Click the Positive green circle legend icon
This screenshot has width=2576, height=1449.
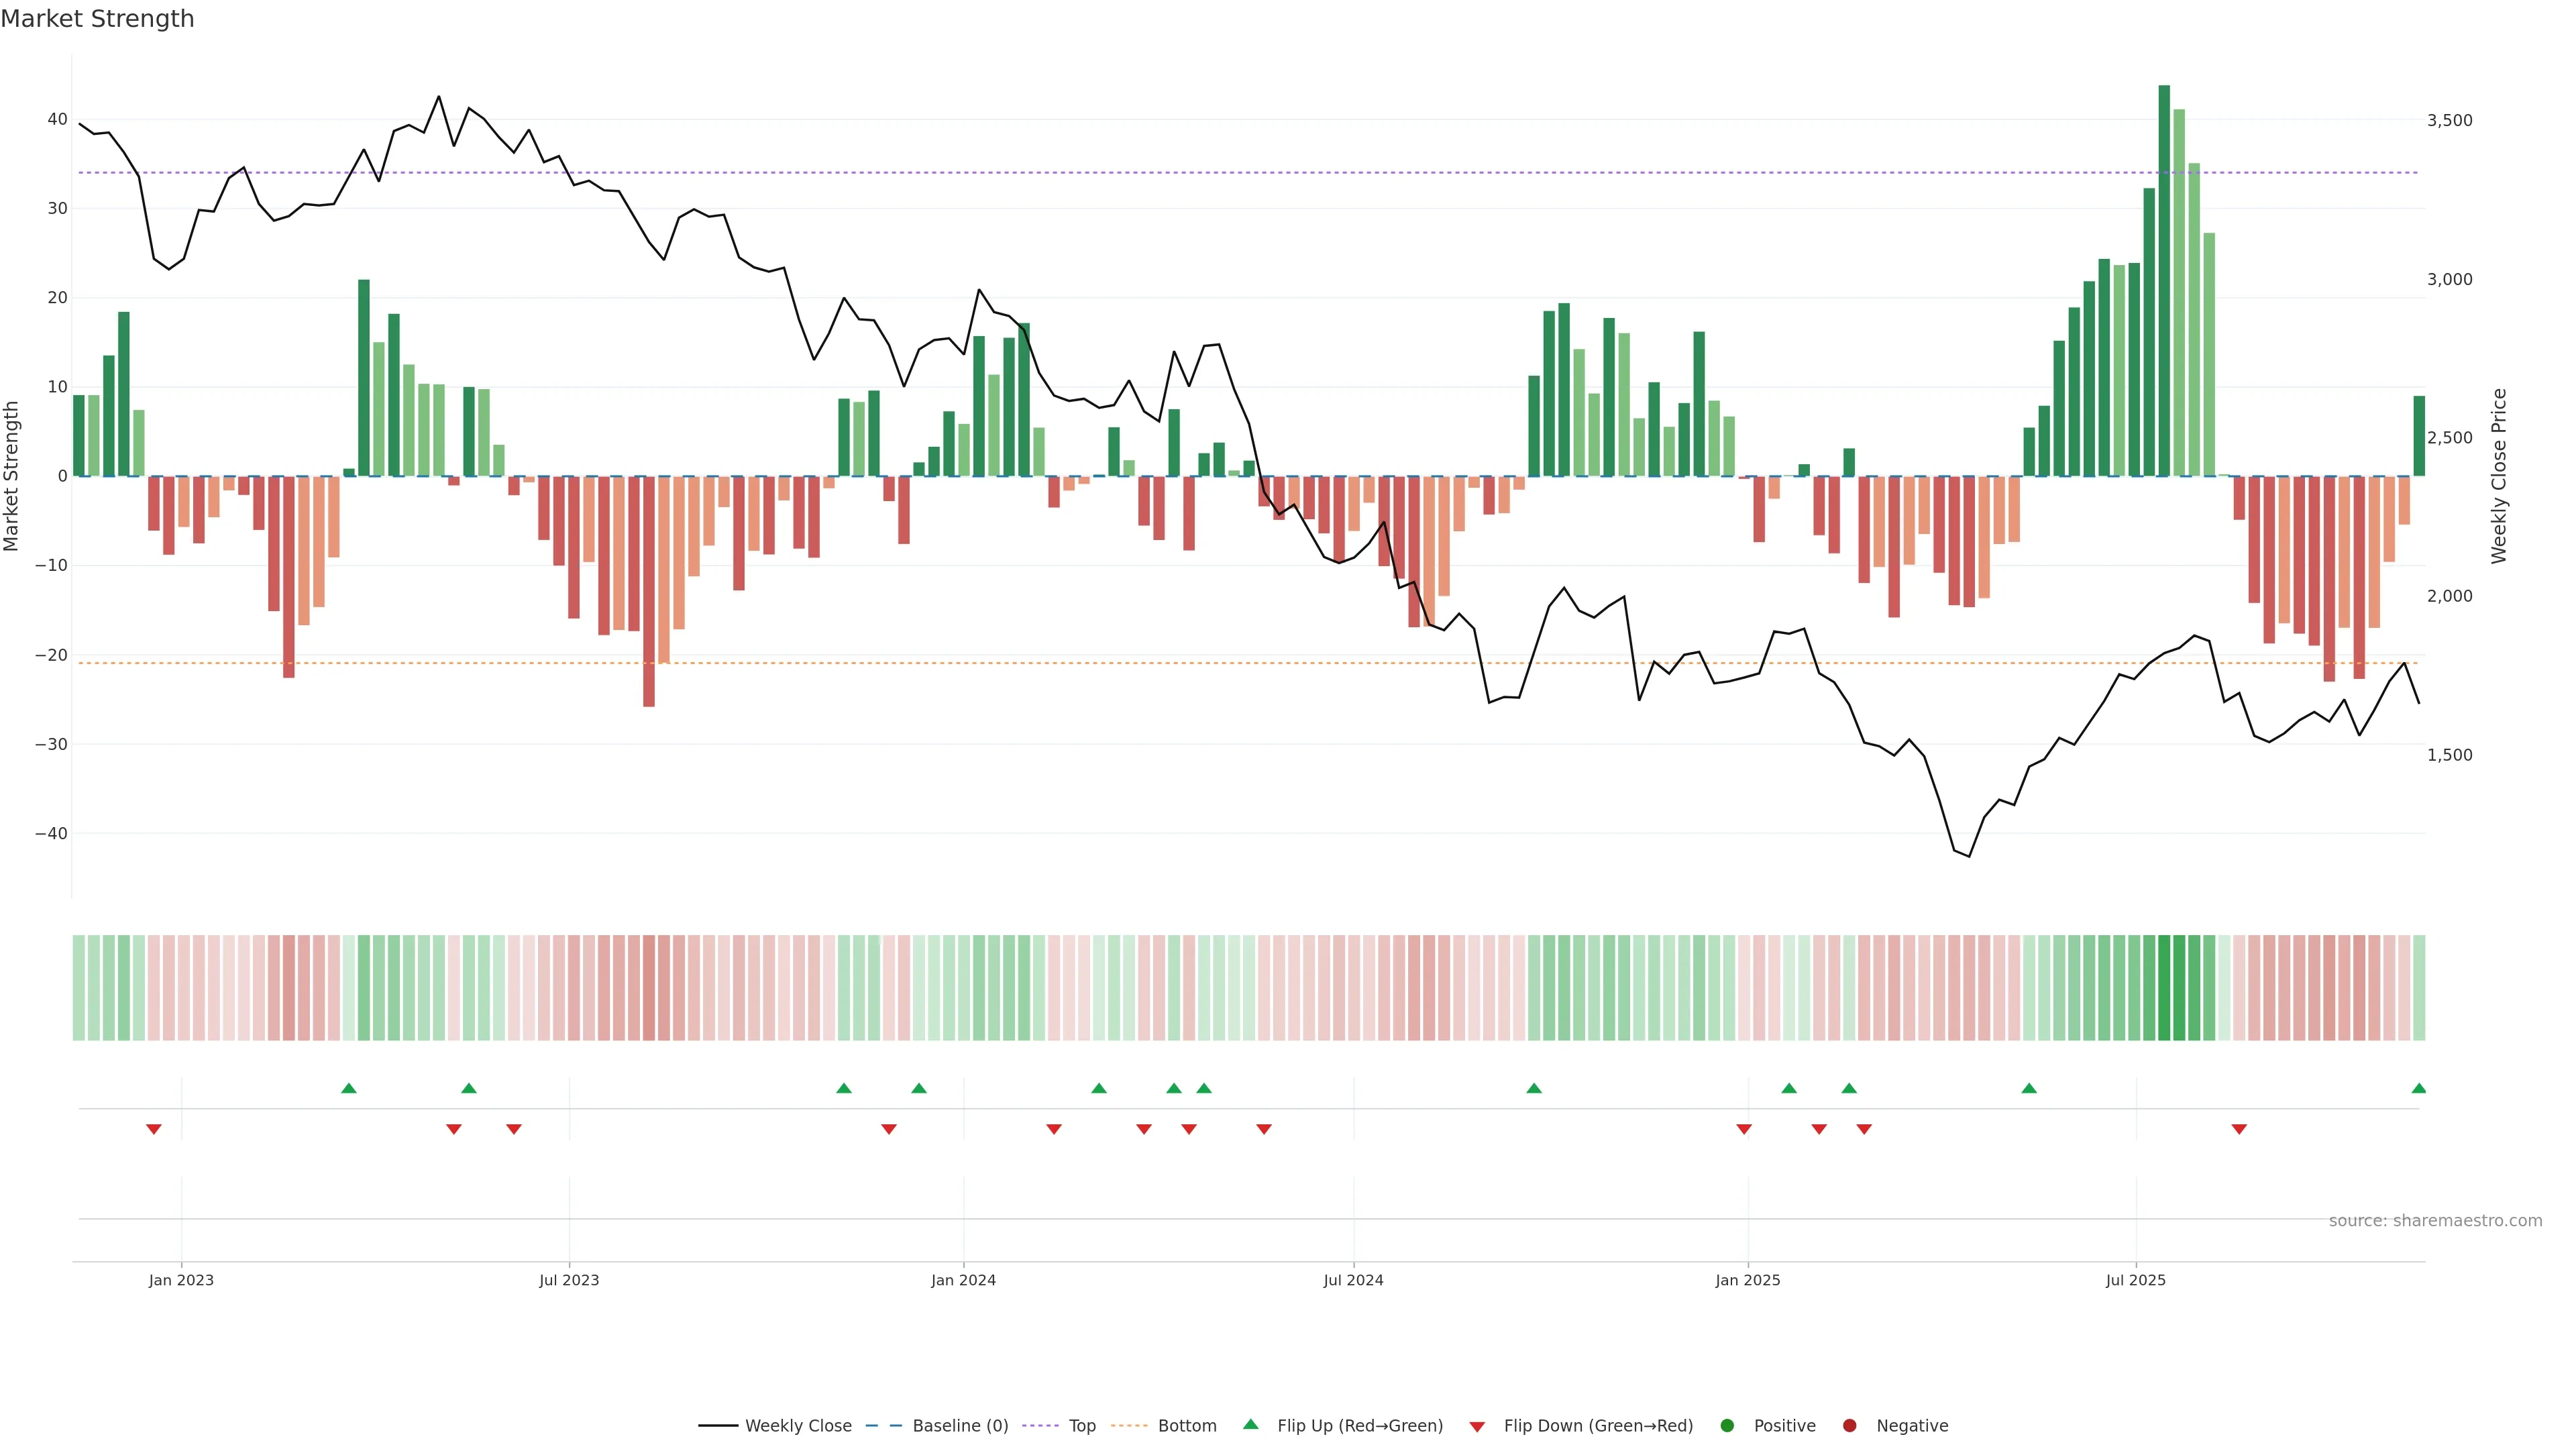(x=1727, y=1426)
